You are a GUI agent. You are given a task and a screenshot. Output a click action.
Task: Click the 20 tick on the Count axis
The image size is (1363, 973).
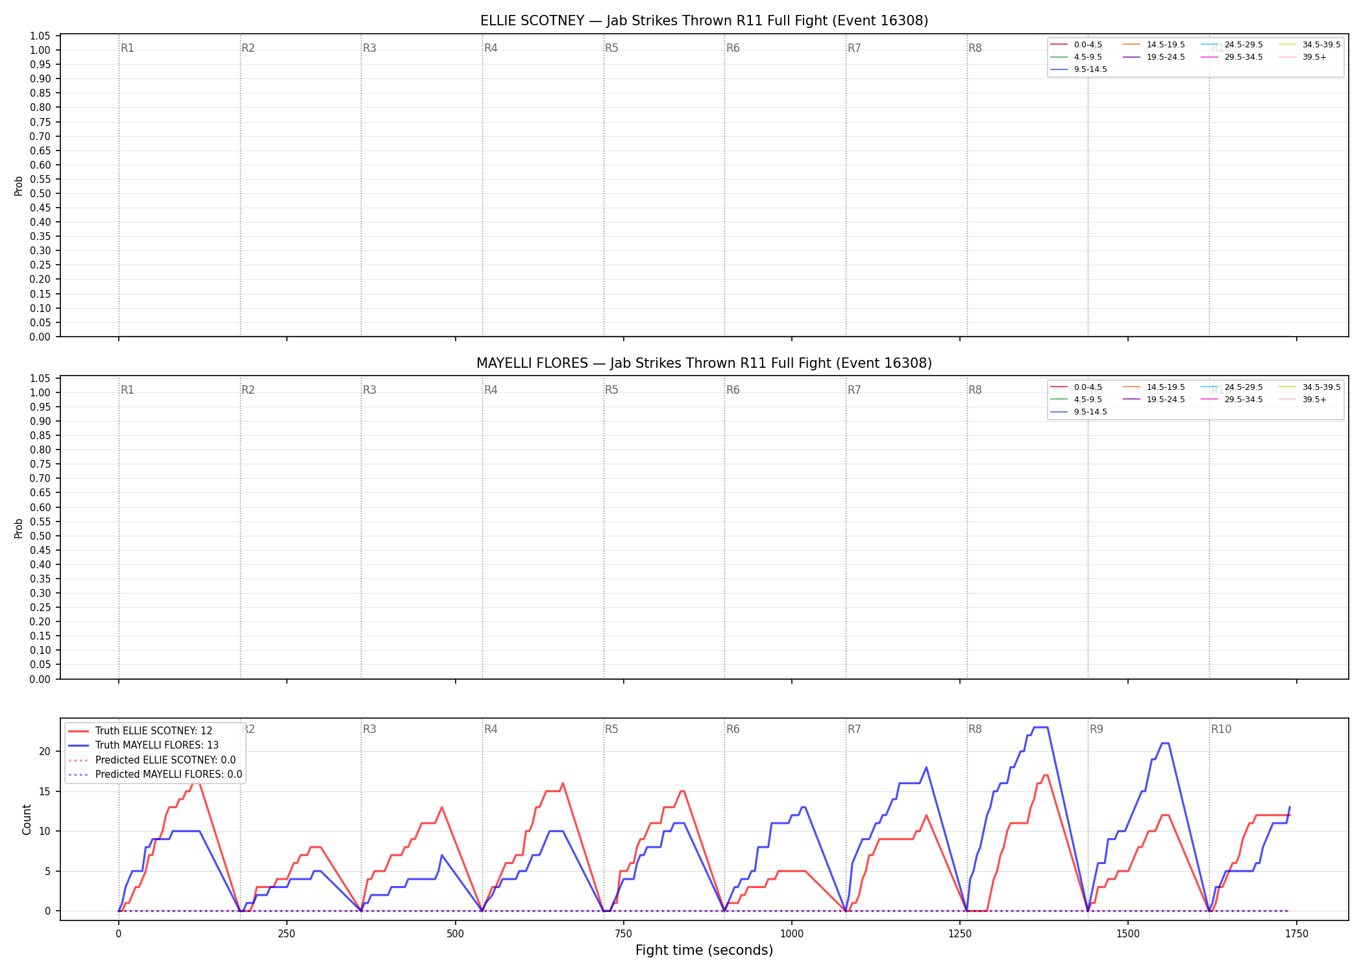[45, 751]
